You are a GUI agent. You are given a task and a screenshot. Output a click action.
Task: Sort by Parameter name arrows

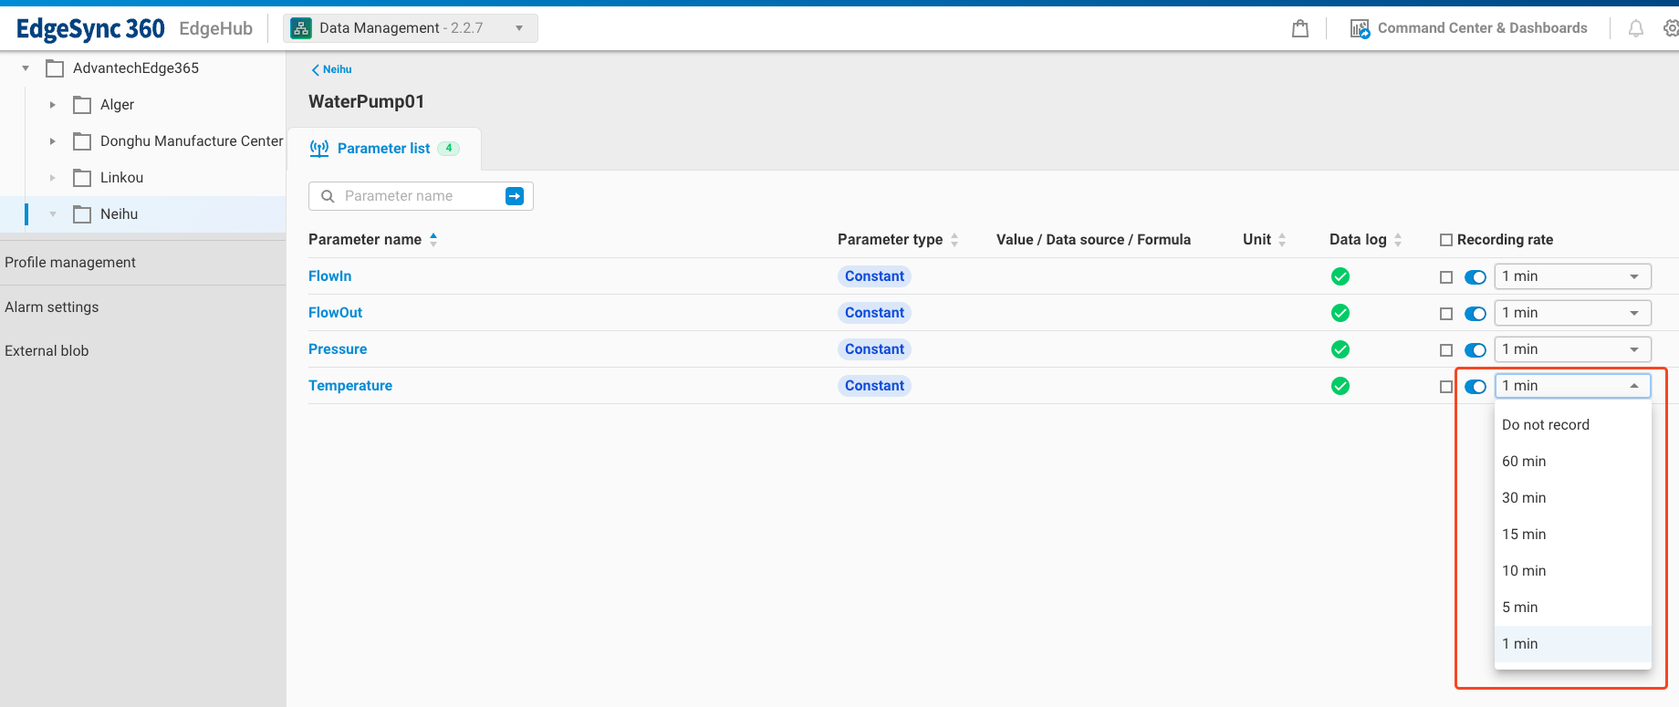coord(433,240)
